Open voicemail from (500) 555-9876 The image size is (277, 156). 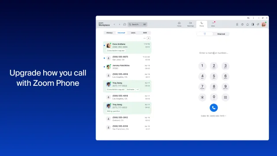127,58
